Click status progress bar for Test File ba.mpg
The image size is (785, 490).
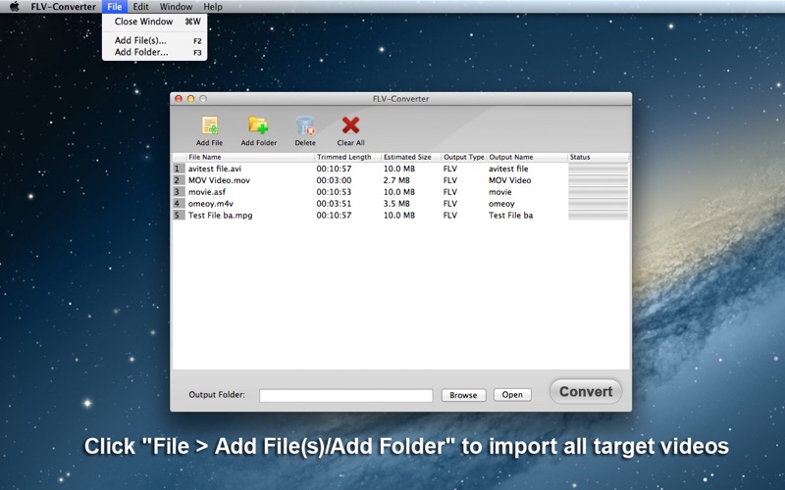599,216
